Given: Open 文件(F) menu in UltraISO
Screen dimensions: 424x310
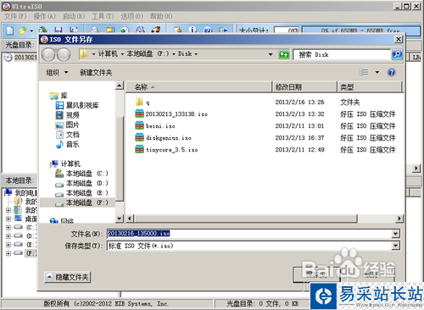Looking at the screenshot, I should click(15, 16).
